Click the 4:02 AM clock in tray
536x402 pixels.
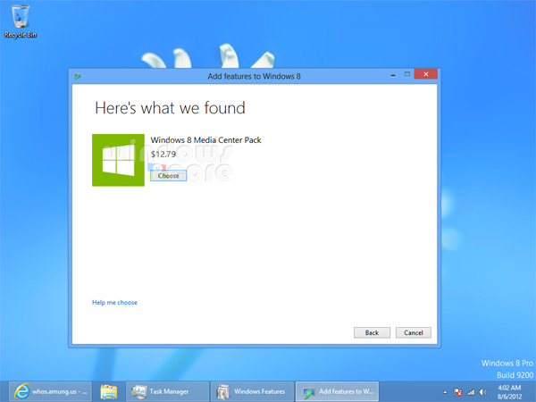click(x=509, y=392)
